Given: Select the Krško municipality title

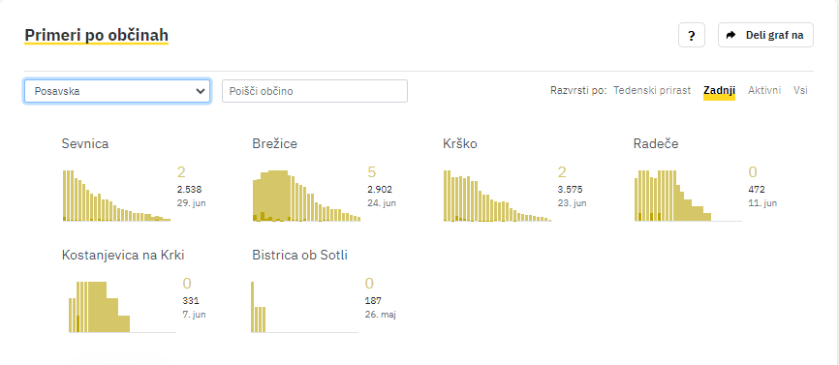Looking at the screenshot, I should click(x=460, y=143).
